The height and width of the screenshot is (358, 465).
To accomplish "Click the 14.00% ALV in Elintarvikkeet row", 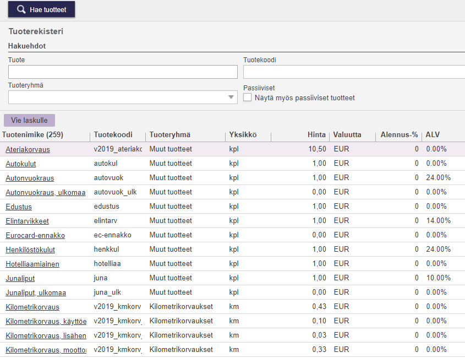I will [438, 220].
